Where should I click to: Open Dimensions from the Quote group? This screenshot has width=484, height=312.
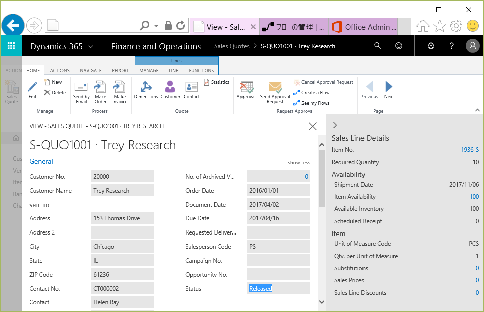(x=146, y=90)
